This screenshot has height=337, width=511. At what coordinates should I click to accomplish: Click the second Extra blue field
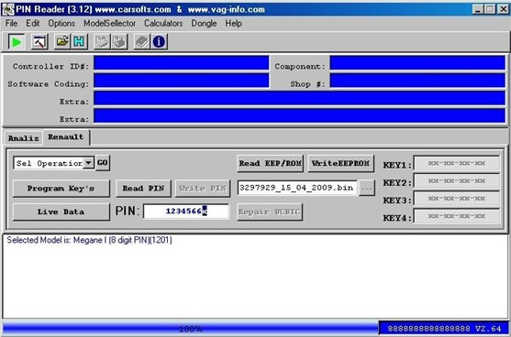click(299, 115)
